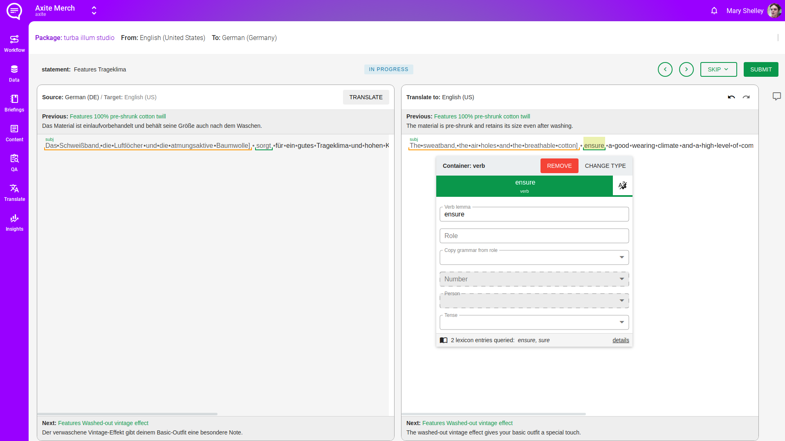Screen dimensions: 785x441
Task: Expand the Tense dropdown for verb container
Action: pos(621,322)
